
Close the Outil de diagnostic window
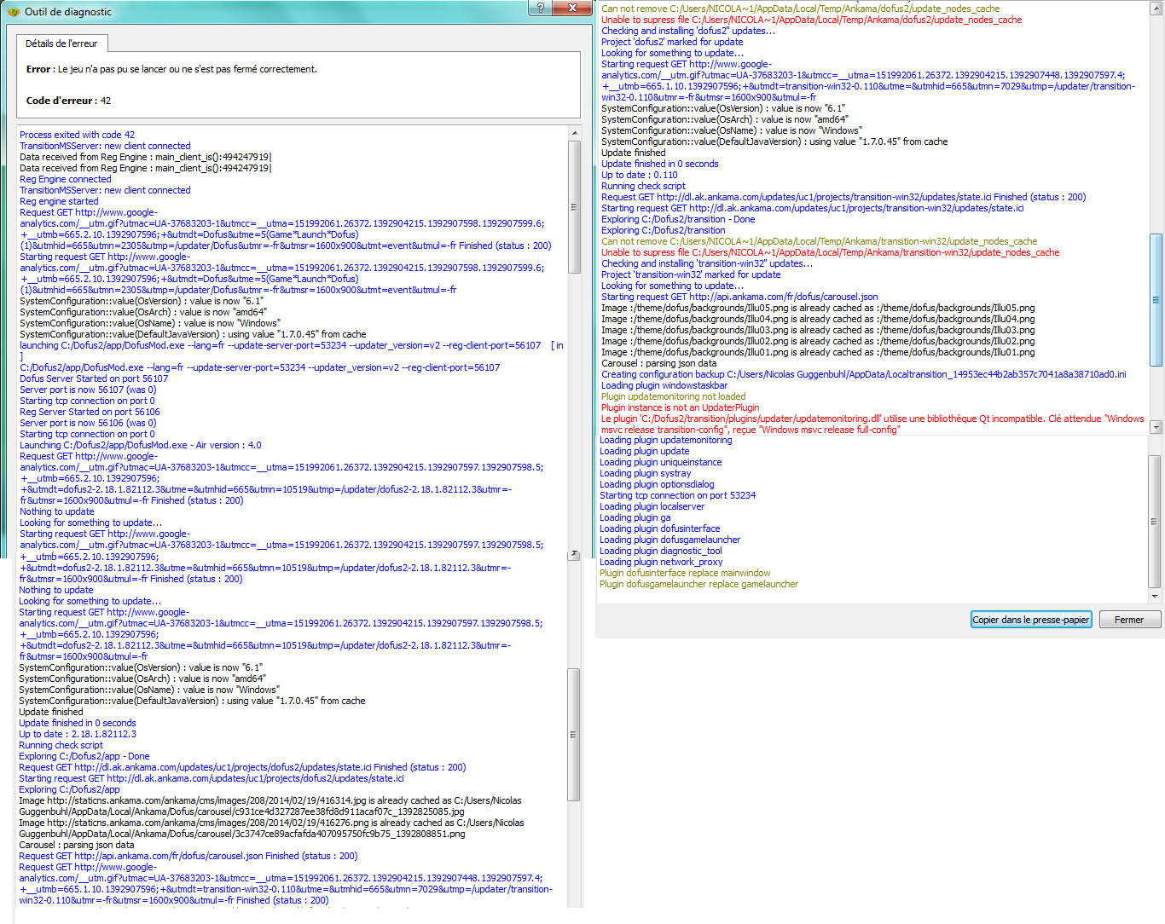[x=573, y=8]
